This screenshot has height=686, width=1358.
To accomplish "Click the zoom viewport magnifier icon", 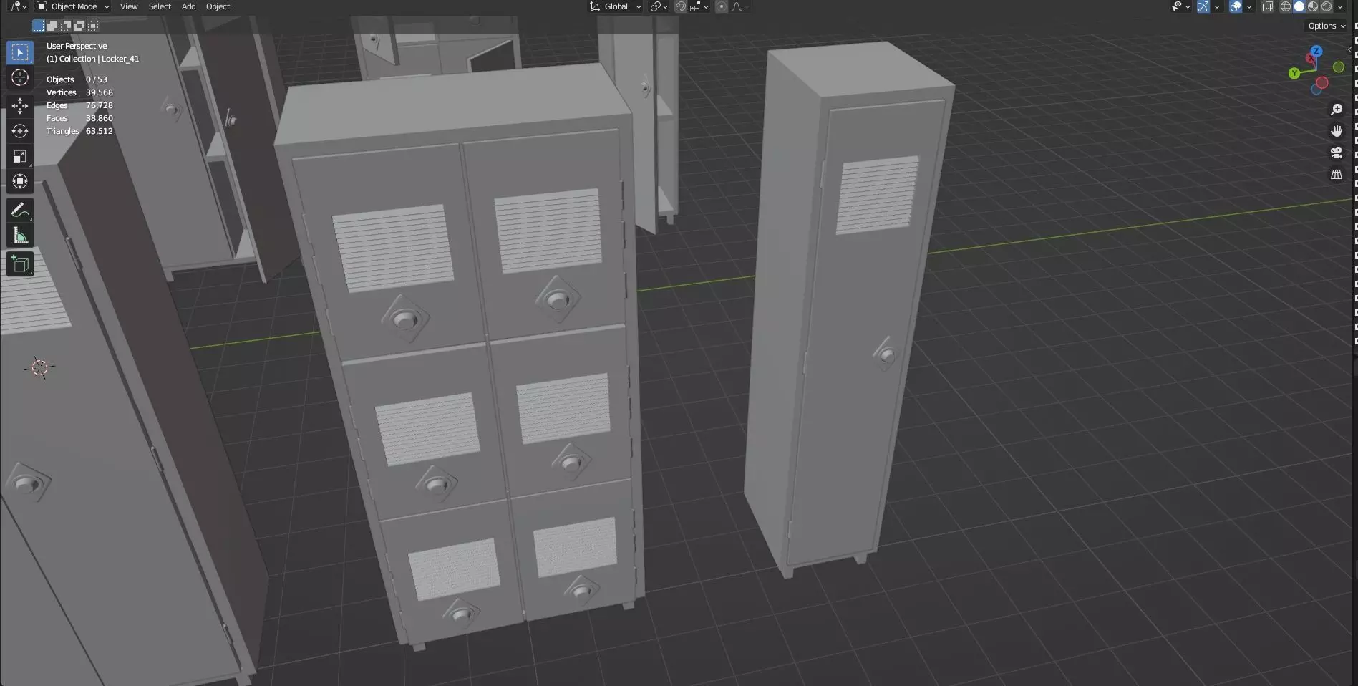I will (1337, 110).
